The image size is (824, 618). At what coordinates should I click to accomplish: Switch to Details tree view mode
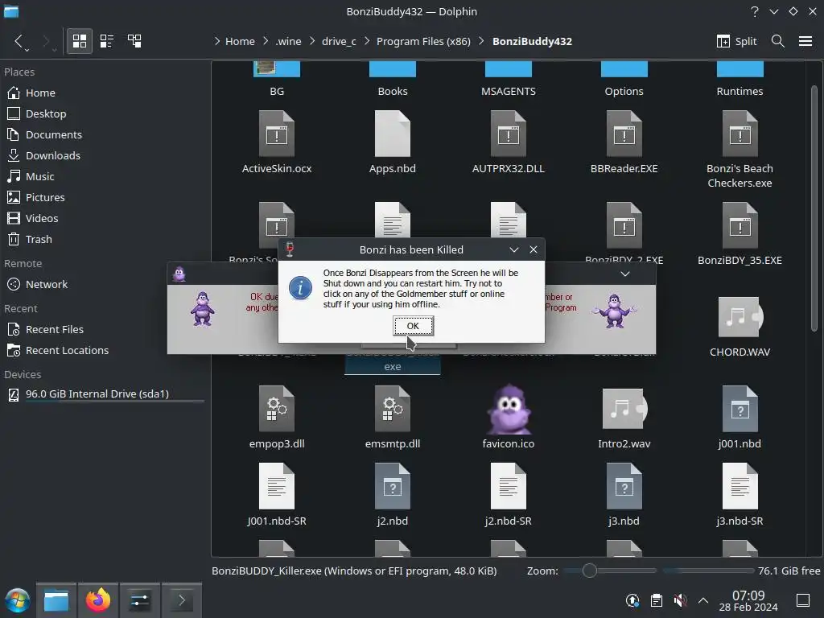pyautogui.click(x=134, y=41)
